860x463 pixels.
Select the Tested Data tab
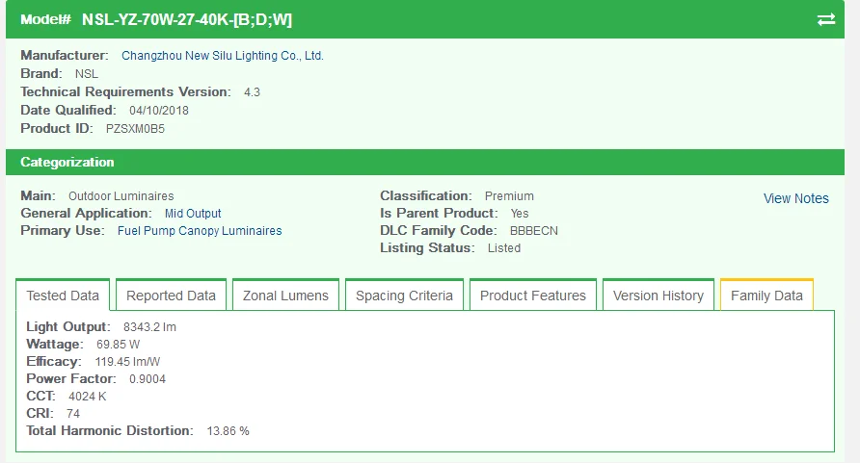63,296
